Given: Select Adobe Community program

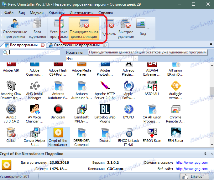Looking at the screenshot, I should (x=34, y=69).
